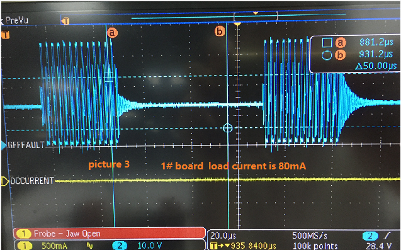
Task: Click the bracketed window in the record overview bar
Action: 256,16
